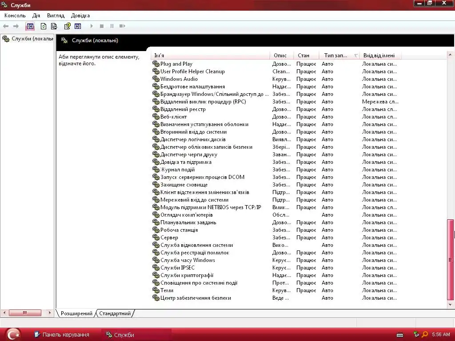Select the Теми service icon
Viewport: 455px width, 341px height.
(x=156, y=290)
